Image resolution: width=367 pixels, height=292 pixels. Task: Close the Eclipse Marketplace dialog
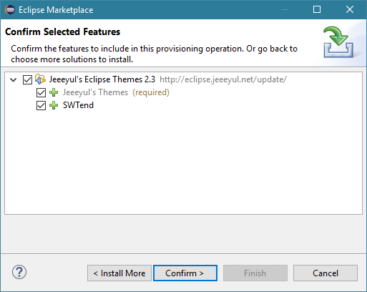tap(350, 9)
